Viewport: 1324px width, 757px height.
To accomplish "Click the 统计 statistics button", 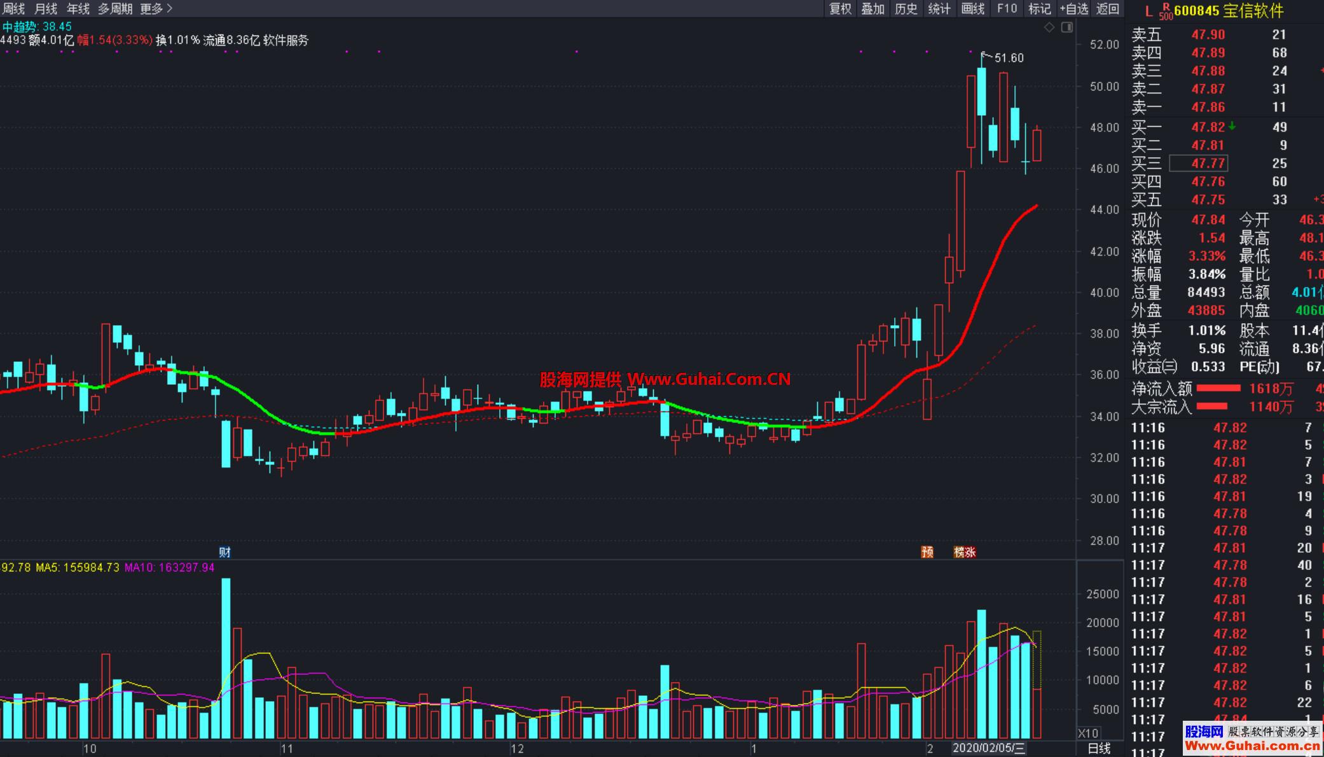I will point(939,8).
